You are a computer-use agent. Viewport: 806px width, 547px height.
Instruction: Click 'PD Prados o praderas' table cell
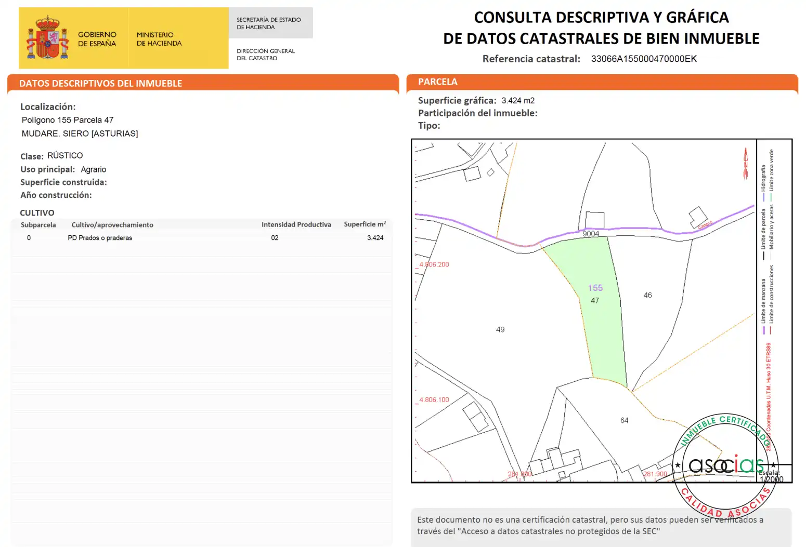point(100,238)
